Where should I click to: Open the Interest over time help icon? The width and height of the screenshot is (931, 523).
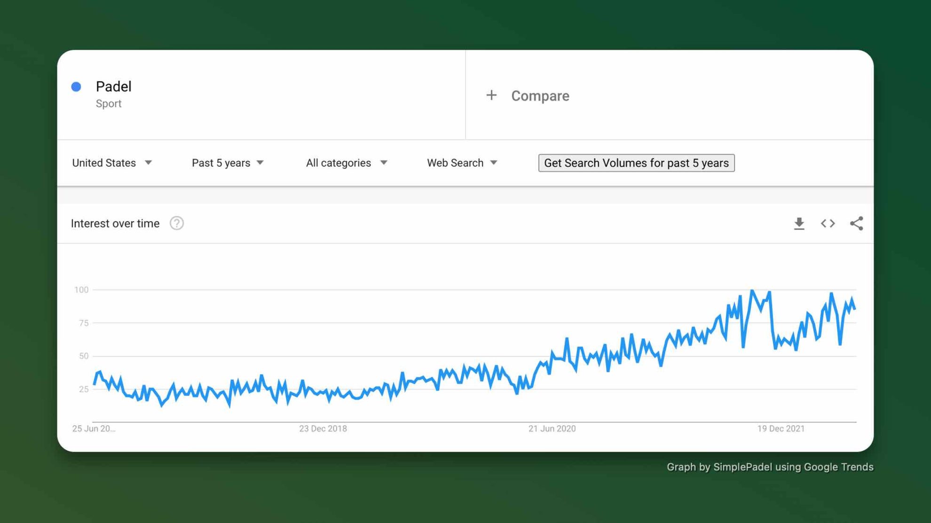click(177, 223)
